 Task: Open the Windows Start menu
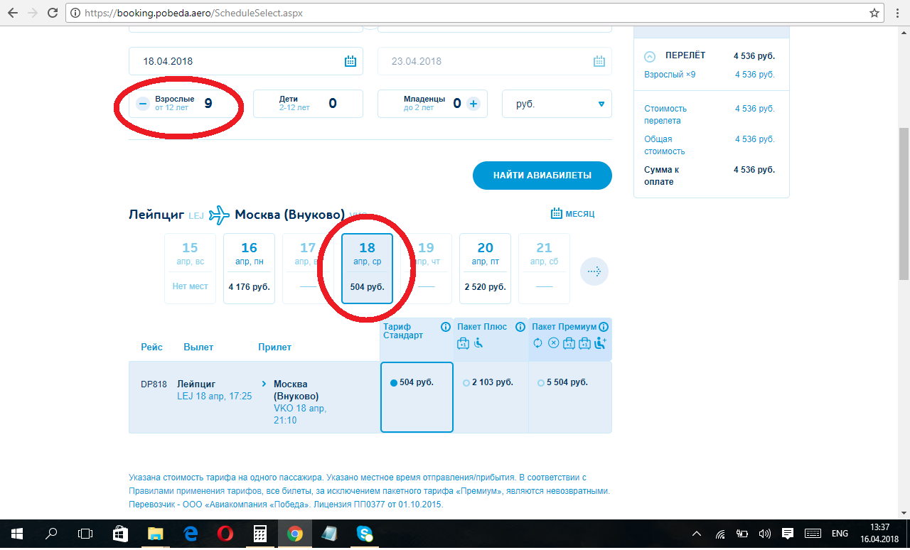point(16,534)
